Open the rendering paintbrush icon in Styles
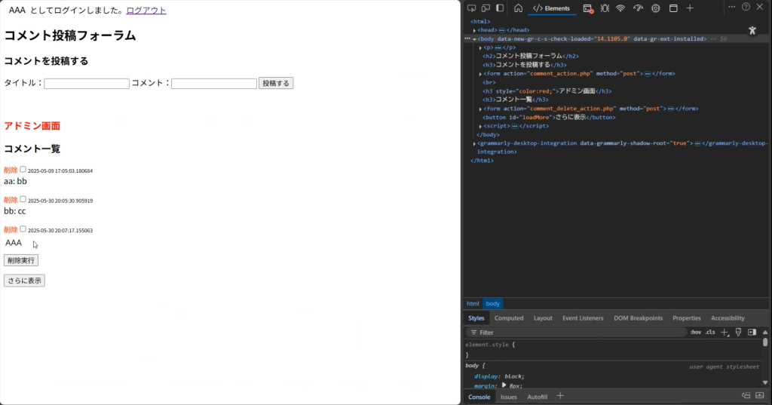Viewport: 772px width, 405px height. 738,333
